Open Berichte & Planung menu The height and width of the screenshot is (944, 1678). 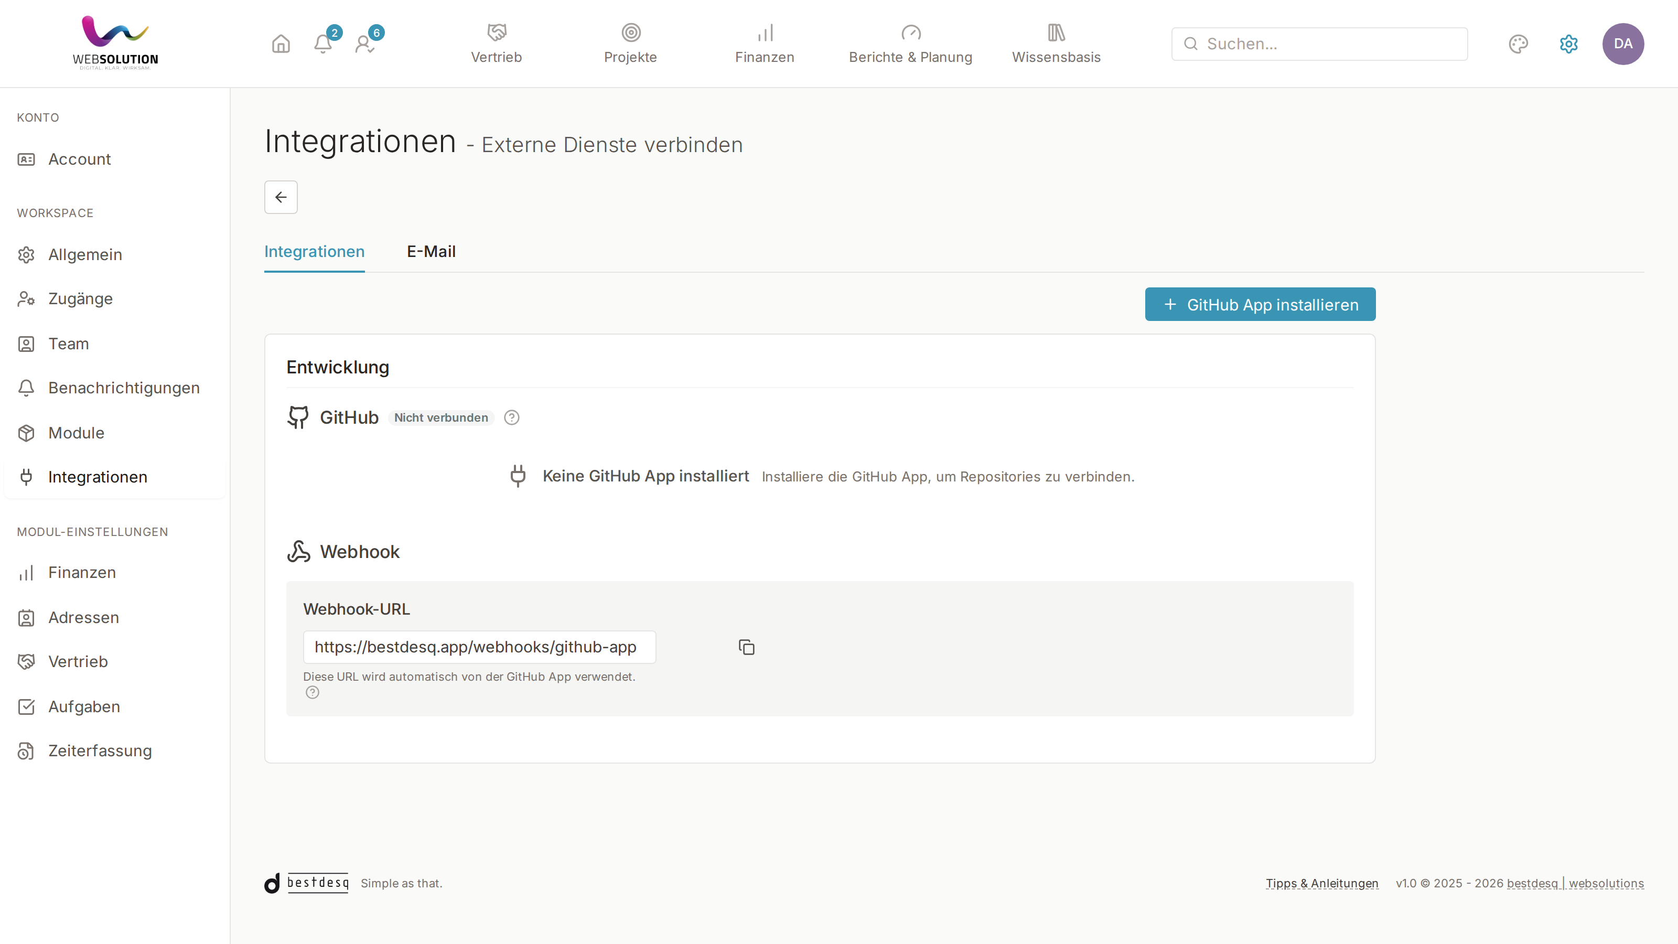pos(911,44)
